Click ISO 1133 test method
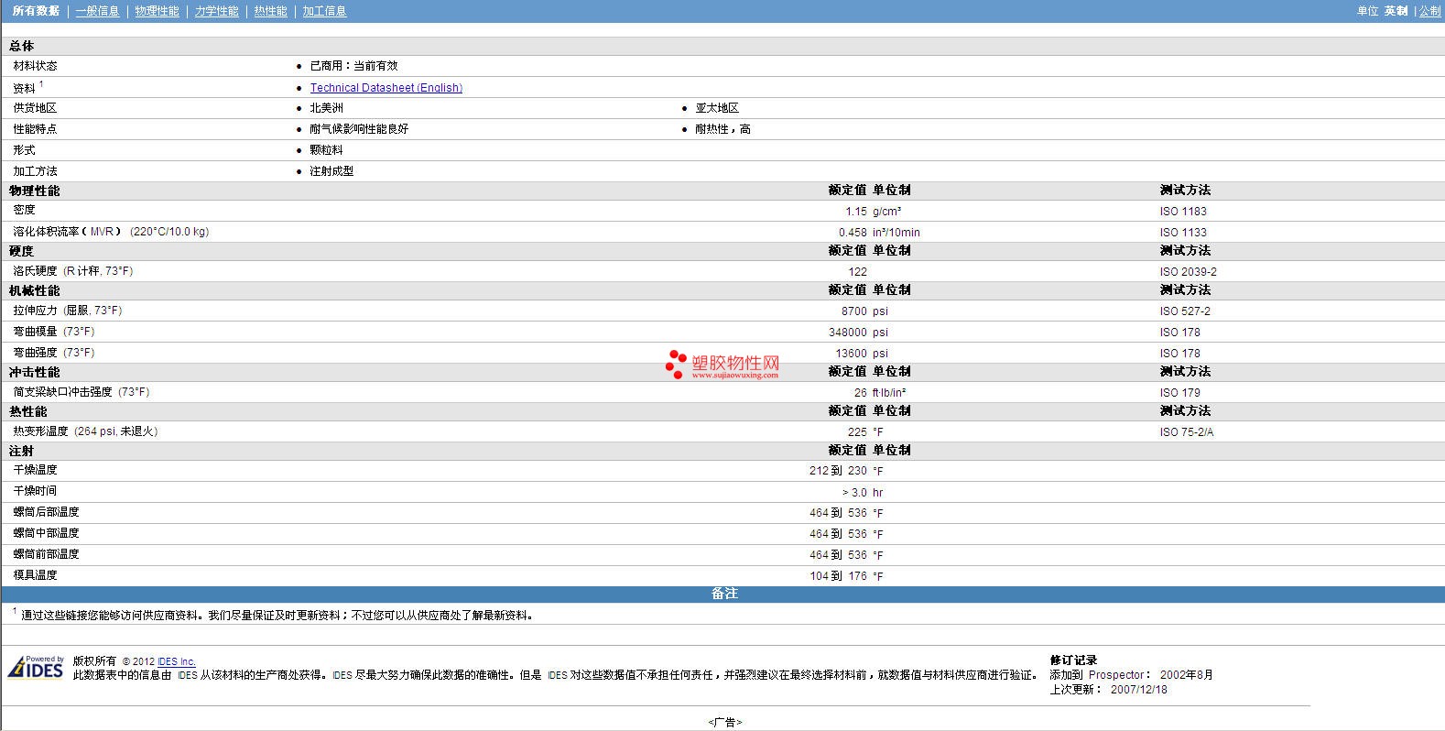This screenshot has width=1445, height=731. [x=1183, y=233]
